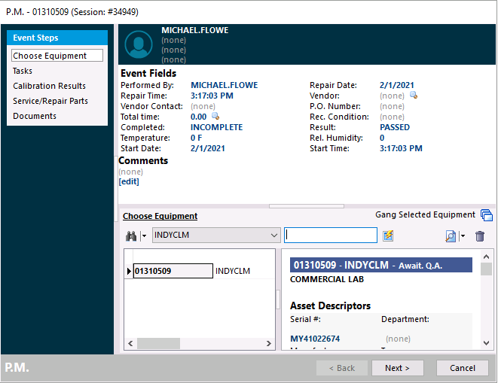Expand the preview magnifier dropdown arrow
Screen dimensions: 498x383
463,236
